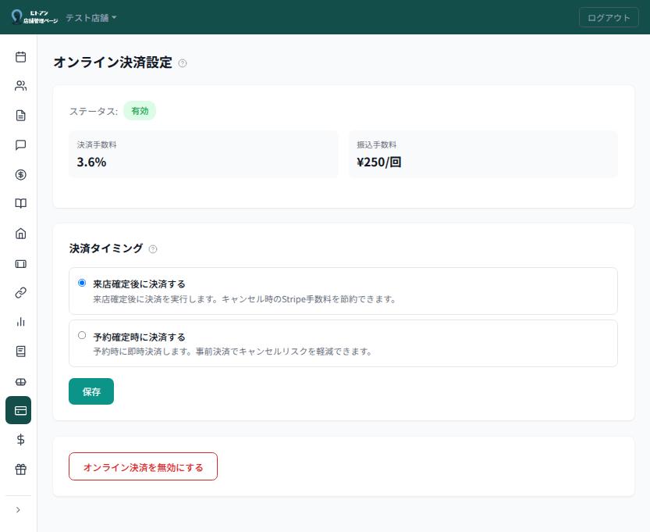The width and height of the screenshot is (650, 532).
Task: Click the ログアウト button
Action: coord(609,17)
